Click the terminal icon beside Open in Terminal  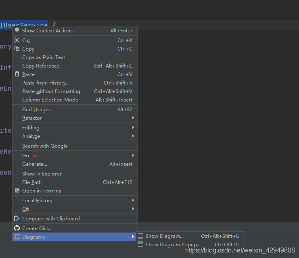coord(17,190)
